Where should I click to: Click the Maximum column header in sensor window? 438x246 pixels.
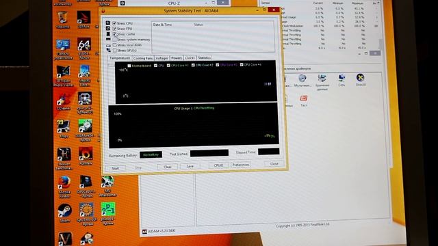pyautogui.click(x=358, y=3)
